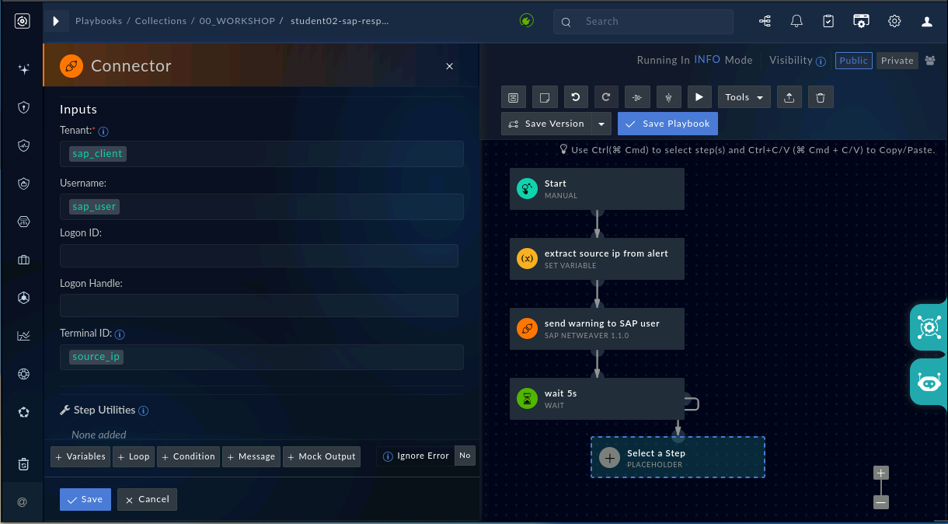
Task: Open the storefront icon in the left sidebar
Action: [24, 222]
